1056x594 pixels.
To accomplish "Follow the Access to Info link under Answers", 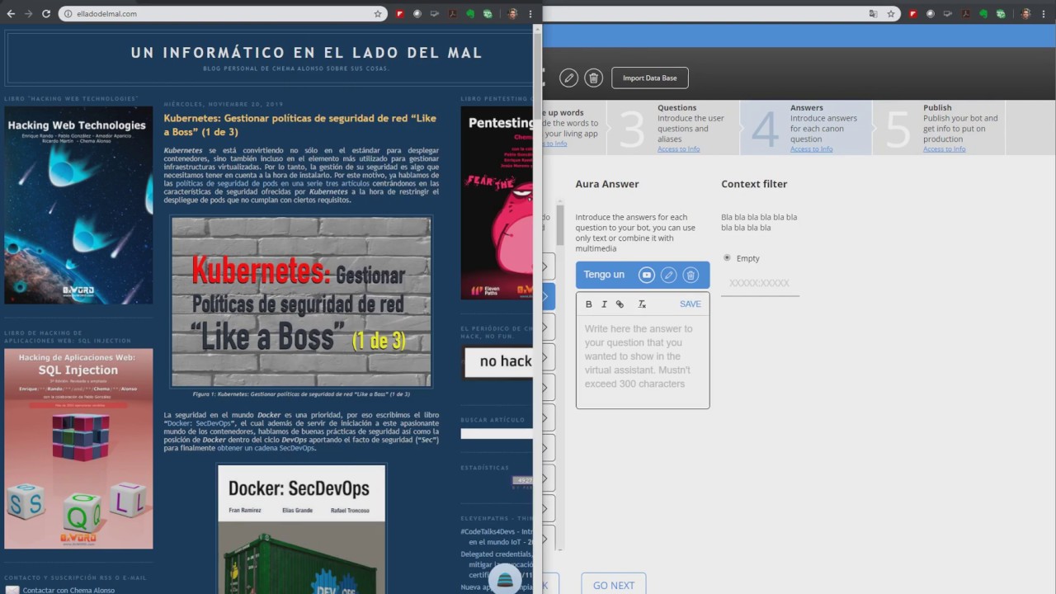I will (x=811, y=149).
